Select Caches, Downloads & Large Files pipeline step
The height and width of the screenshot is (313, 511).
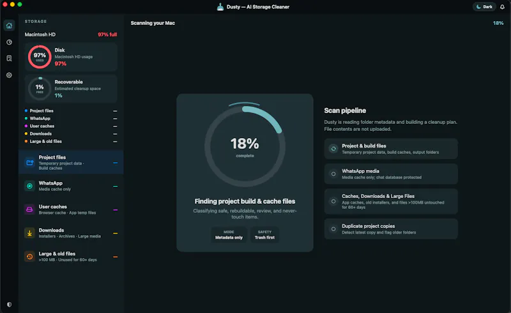coord(391,201)
